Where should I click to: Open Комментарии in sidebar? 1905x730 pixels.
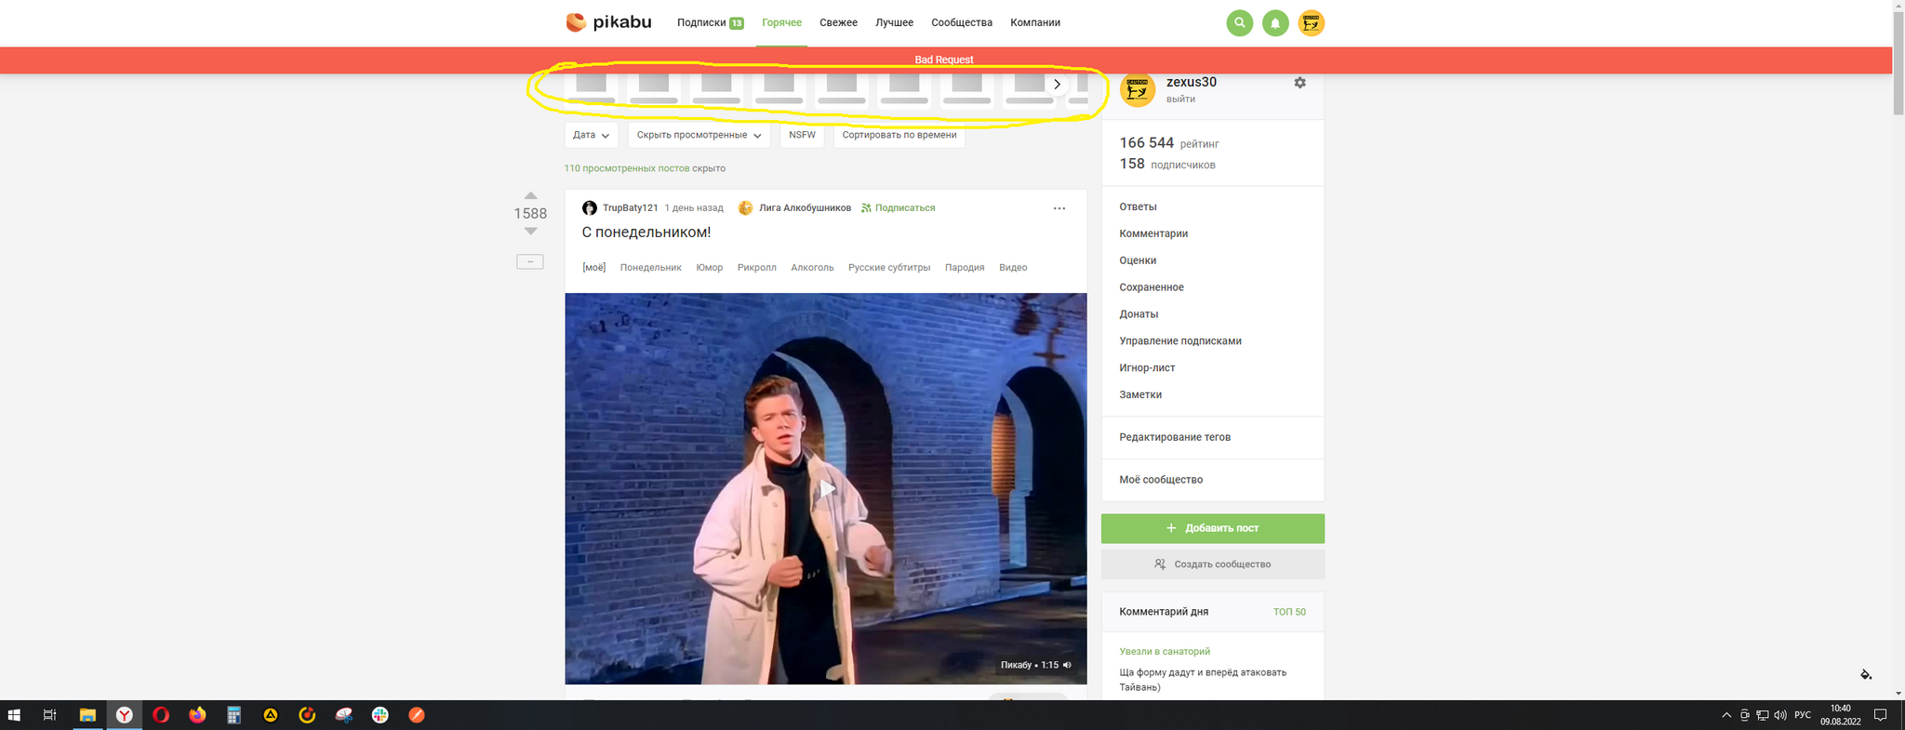pos(1153,233)
